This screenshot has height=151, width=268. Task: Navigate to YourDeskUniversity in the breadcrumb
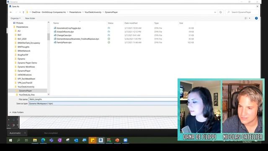point(93,12)
